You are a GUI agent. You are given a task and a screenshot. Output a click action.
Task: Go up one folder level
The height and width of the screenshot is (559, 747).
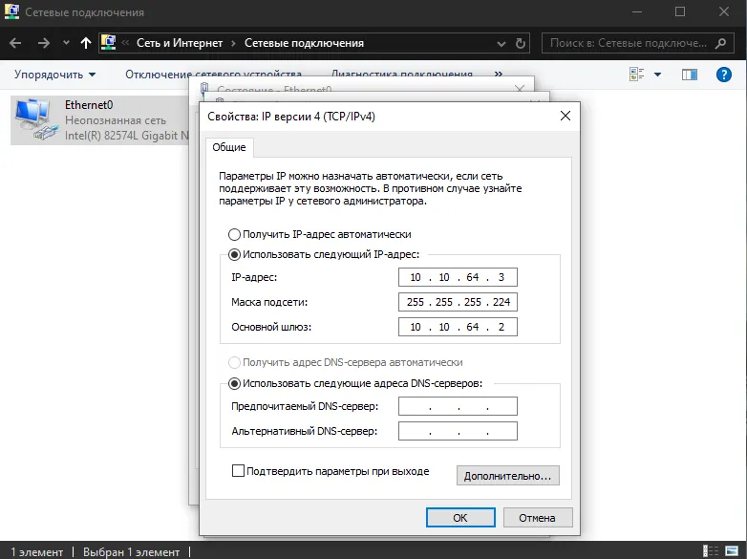click(86, 43)
